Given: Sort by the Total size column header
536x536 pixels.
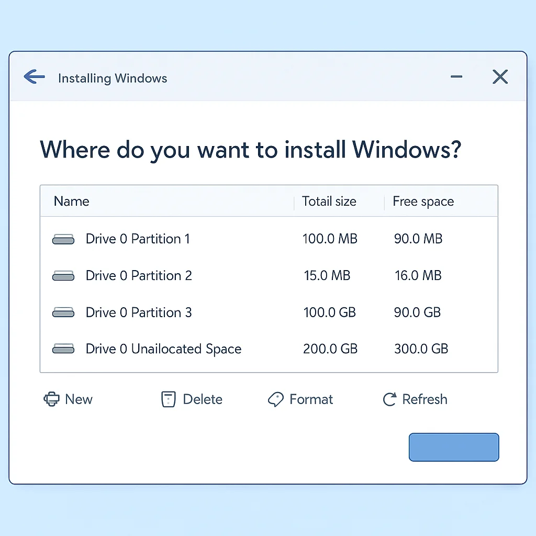Looking at the screenshot, I should [x=329, y=202].
